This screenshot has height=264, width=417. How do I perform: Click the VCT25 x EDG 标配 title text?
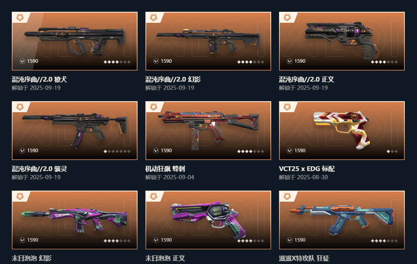(307, 169)
